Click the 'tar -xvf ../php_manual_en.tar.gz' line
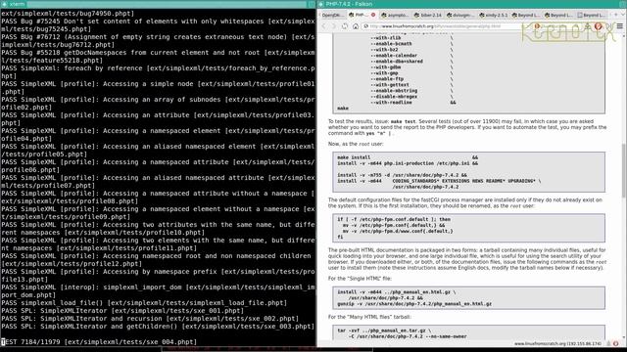This screenshot has height=352, width=627. pos(384,330)
